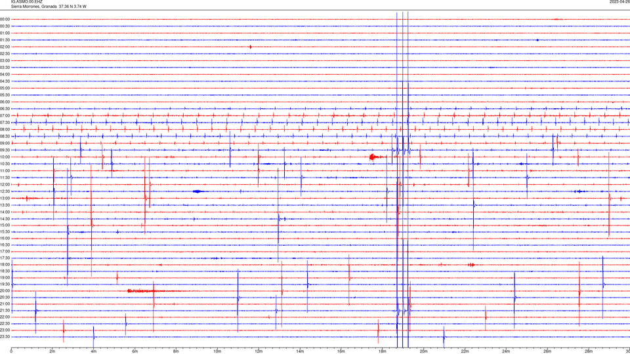Select the 12:30 time row label

(x=5, y=191)
